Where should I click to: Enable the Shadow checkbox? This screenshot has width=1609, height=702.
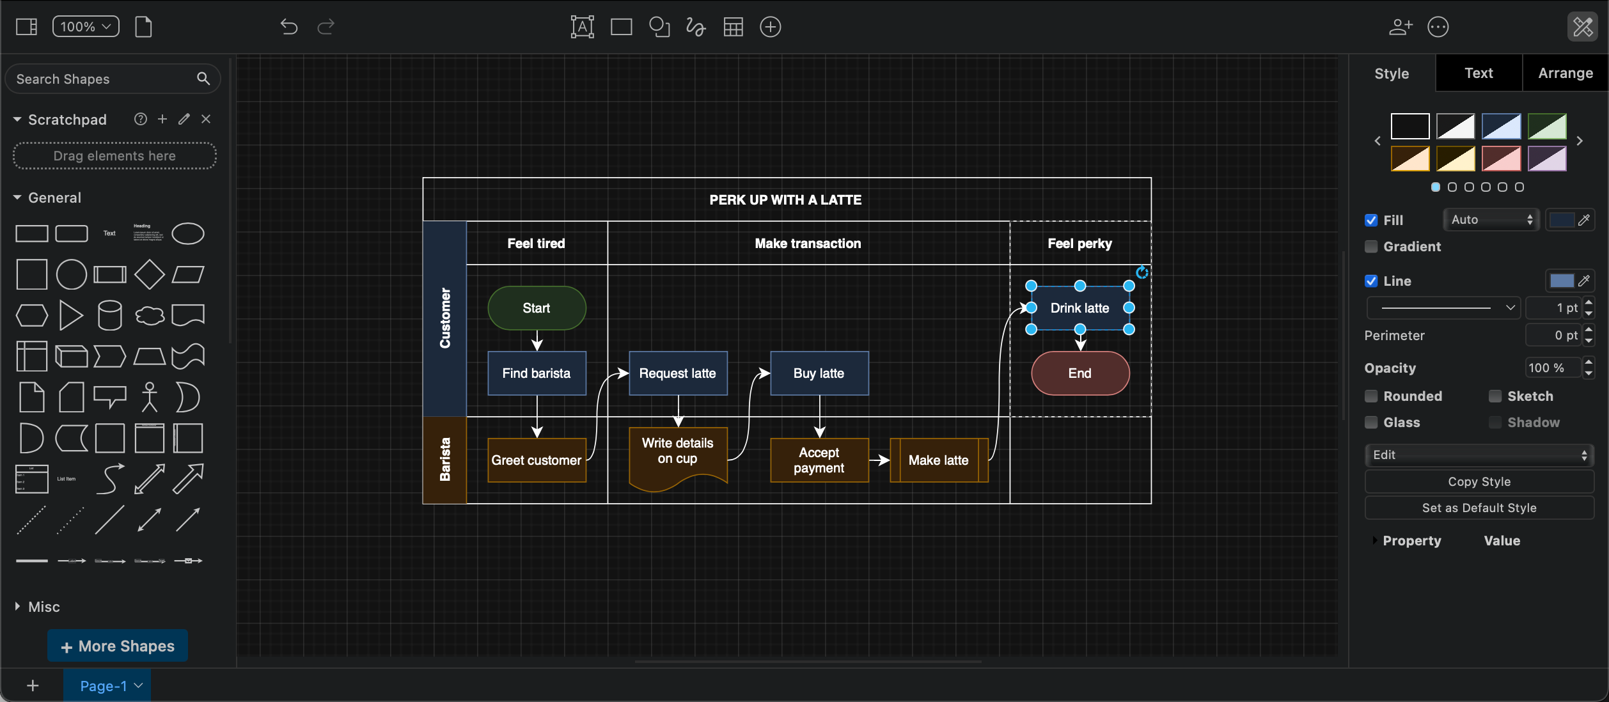(1495, 423)
